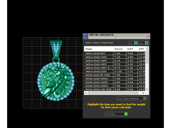Select the pendant bail at the top
This screenshot has width=171, height=128.
click(x=56, y=50)
